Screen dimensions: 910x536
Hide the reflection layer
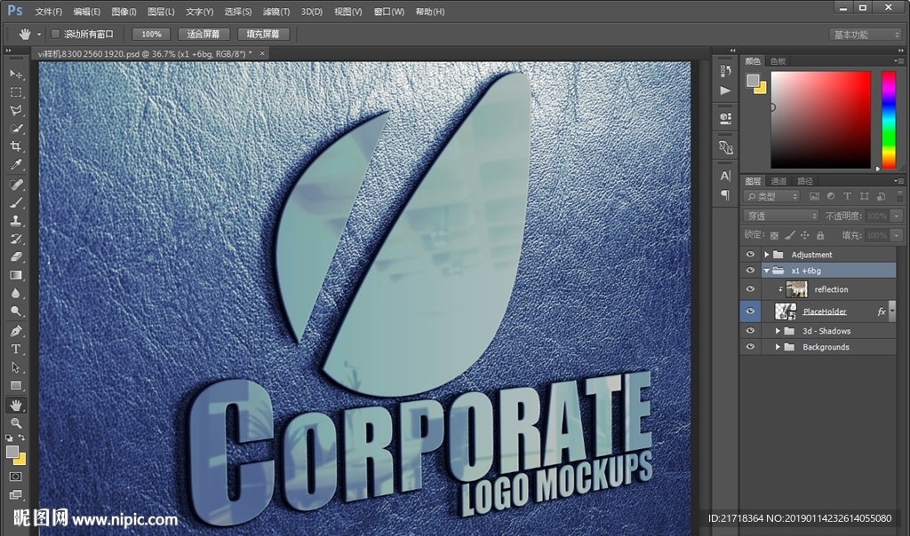[750, 289]
